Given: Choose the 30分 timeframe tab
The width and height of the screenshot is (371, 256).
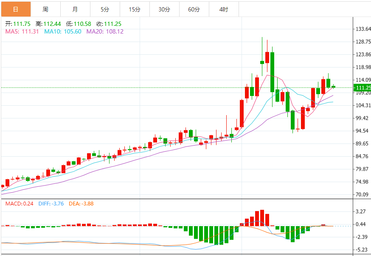Looking at the screenshot, I should pos(164,9).
